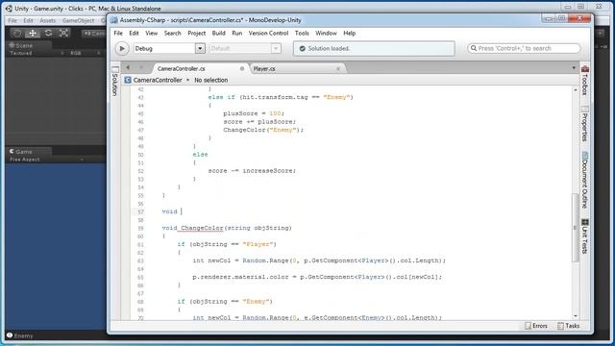Open the Solution side pad
The width and height of the screenshot is (615, 346).
point(114,81)
